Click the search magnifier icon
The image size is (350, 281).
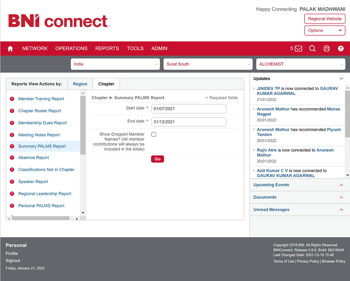click(312, 49)
